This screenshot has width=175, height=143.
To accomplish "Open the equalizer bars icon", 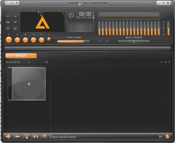I will click(15, 28).
